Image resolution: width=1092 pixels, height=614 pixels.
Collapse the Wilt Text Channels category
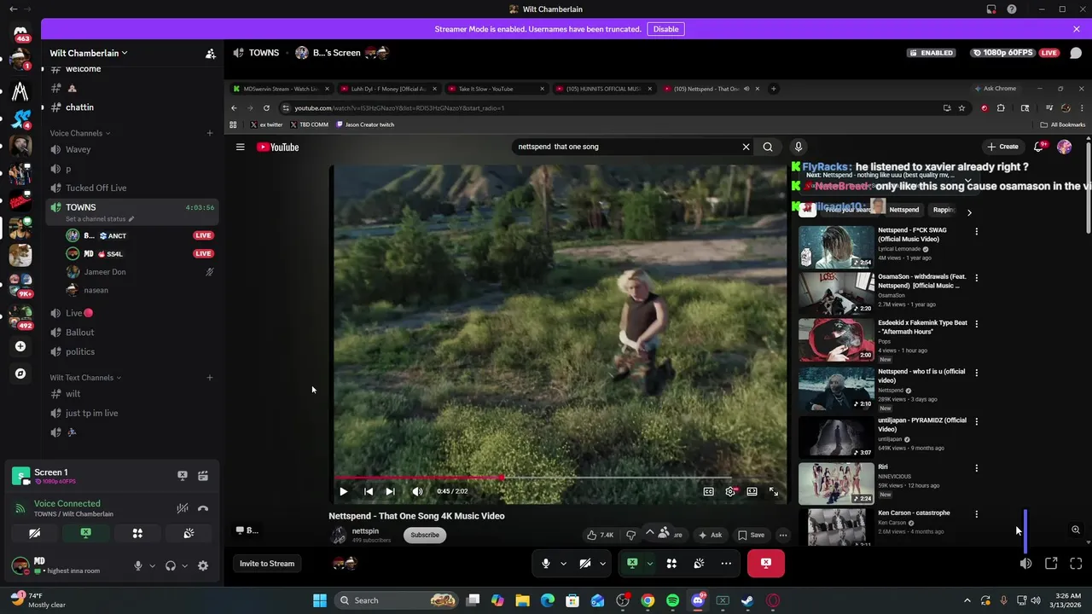[x=85, y=378]
